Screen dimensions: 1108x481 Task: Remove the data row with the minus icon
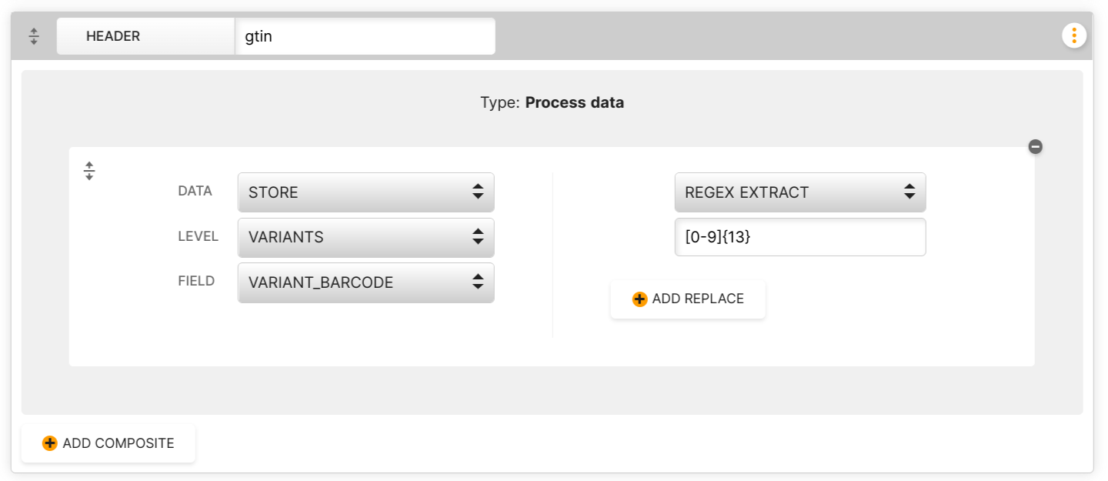point(1036,146)
